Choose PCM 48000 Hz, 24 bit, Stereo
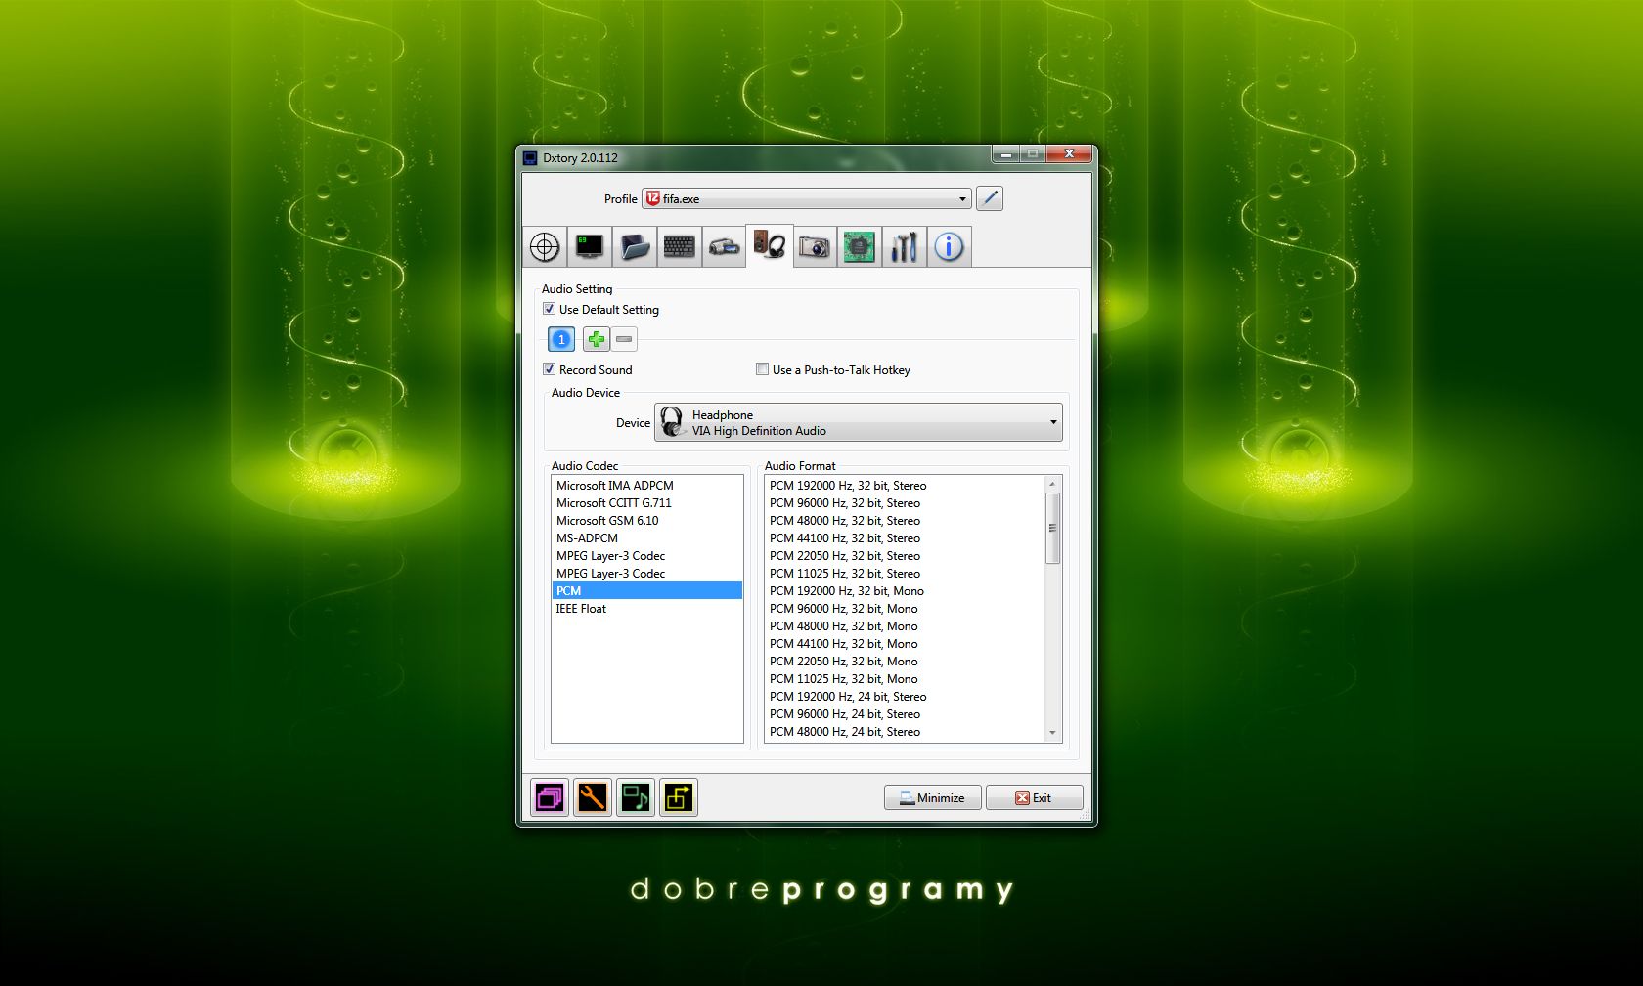 point(906,731)
